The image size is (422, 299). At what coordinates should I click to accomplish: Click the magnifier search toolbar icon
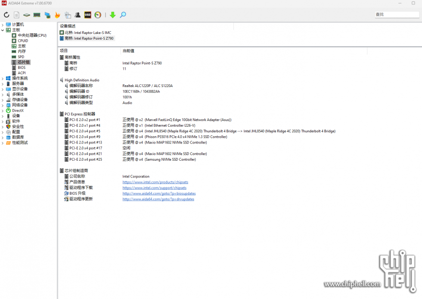[123, 15]
